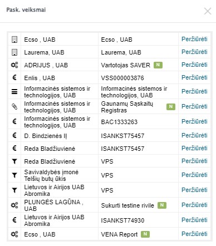Click the euro icon in the D. Bindzienės IĮ row

point(14,135)
